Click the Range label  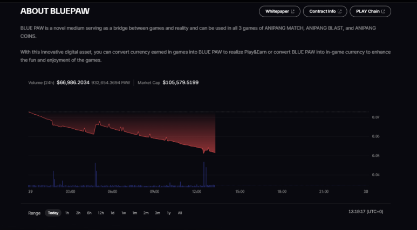pyautogui.click(x=35, y=213)
